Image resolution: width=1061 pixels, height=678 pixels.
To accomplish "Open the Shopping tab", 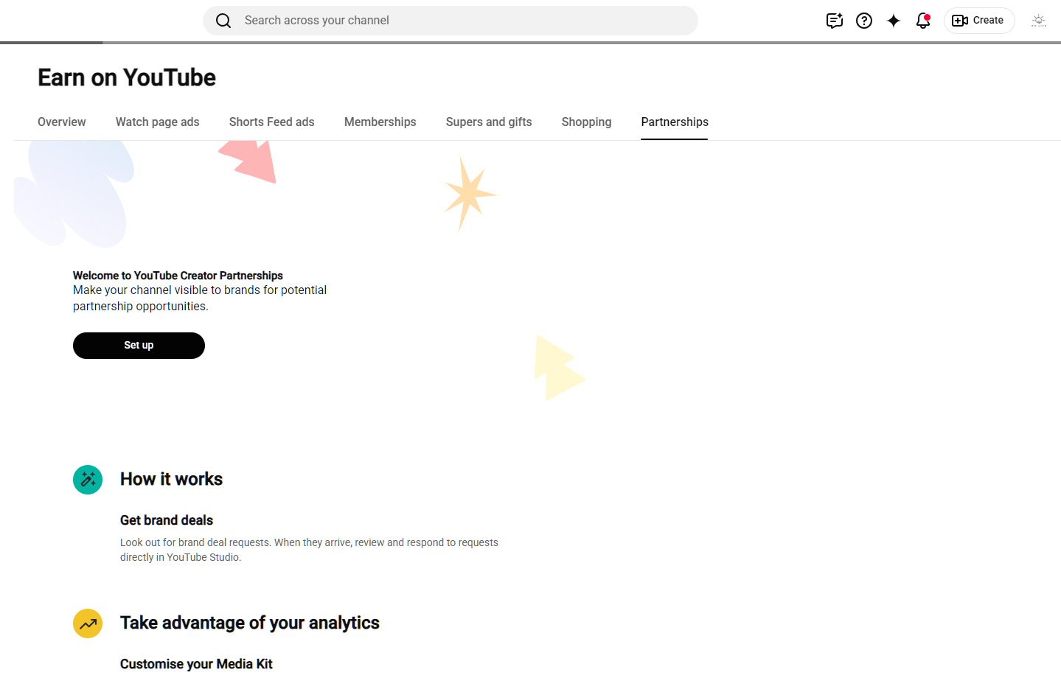I will 587,122.
